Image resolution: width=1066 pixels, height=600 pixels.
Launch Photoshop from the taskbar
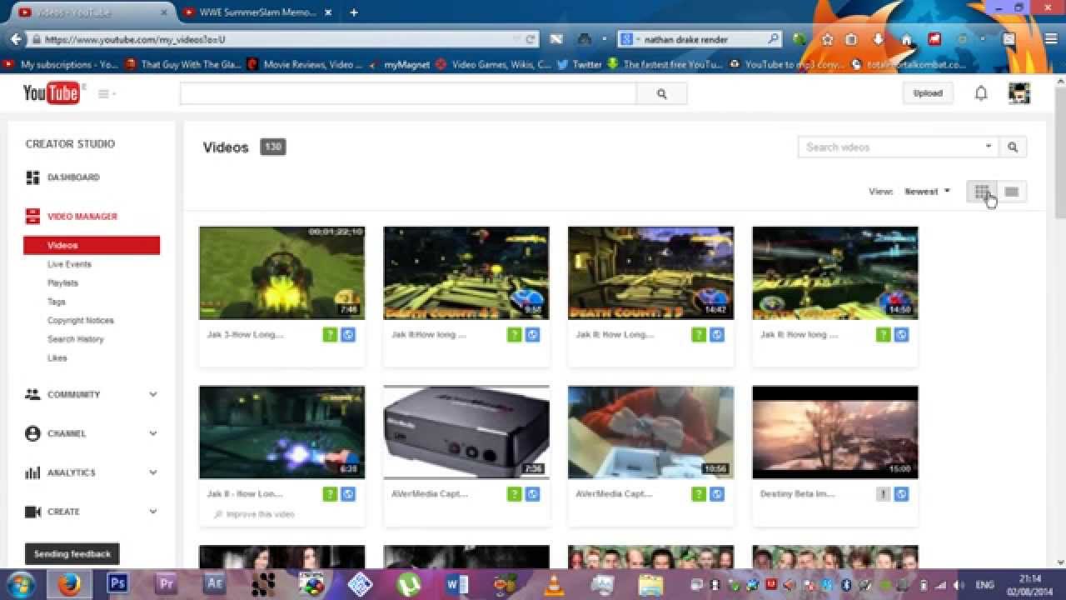pos(117,584)
